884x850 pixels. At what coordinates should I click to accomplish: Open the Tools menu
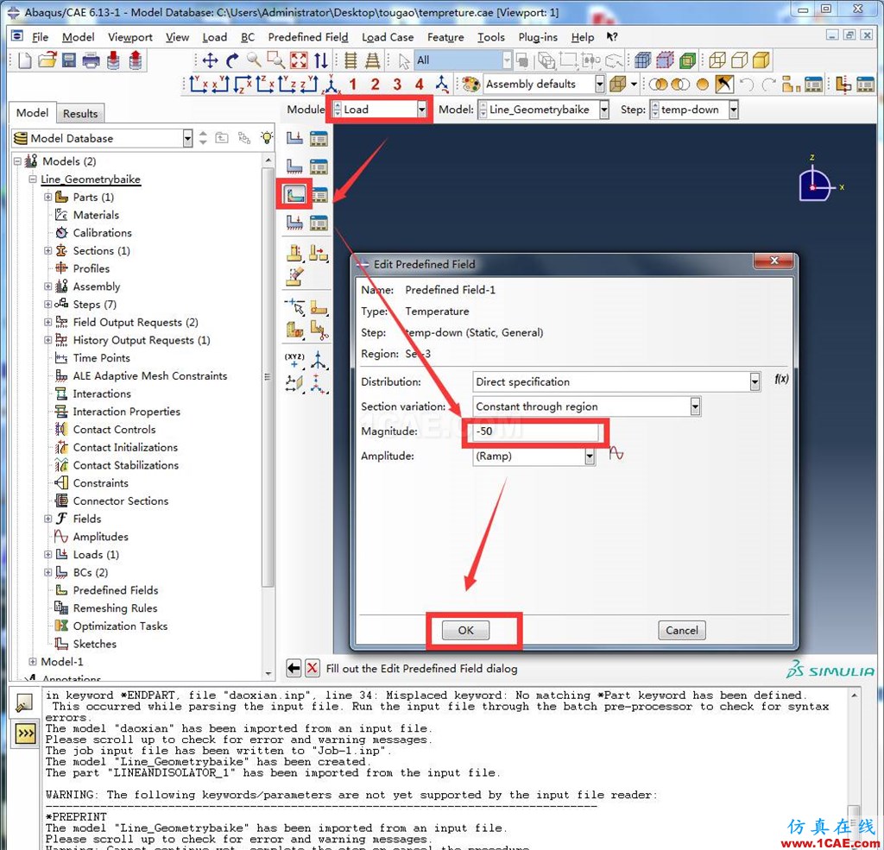(490, 37)
